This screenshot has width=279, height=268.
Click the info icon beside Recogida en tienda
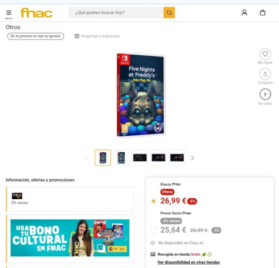pyautogui.click(x=210, y=254)
